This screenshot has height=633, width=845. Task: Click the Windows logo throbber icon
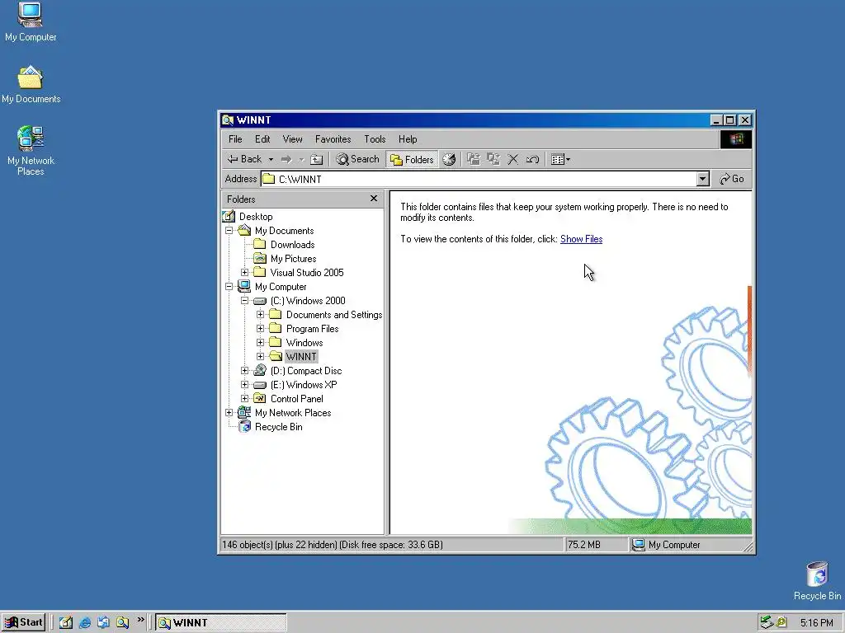coord(736,139)
